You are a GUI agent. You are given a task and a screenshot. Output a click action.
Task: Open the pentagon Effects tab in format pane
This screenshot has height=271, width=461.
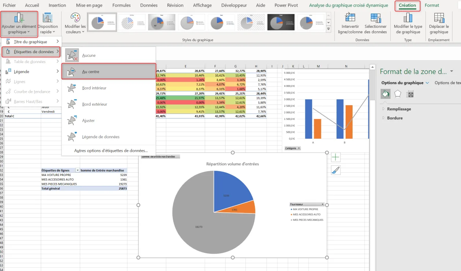click(x=398, y=94)
